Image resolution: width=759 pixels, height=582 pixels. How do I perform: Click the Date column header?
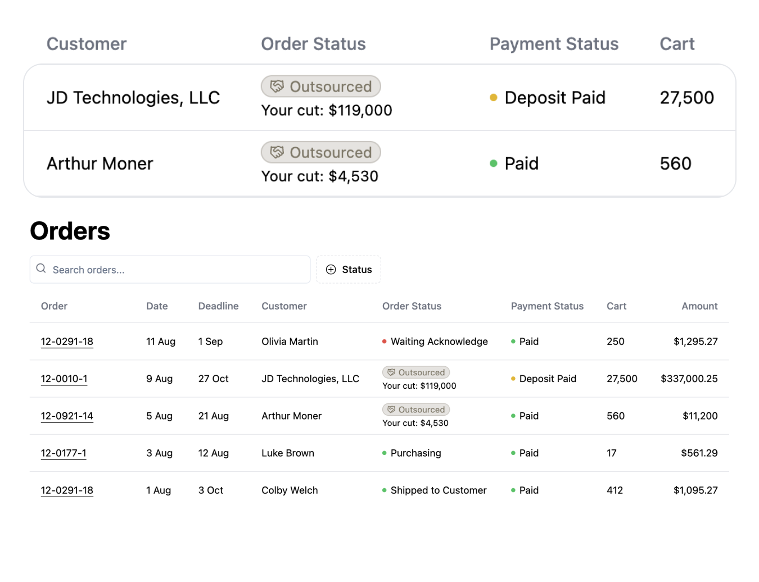157,306
